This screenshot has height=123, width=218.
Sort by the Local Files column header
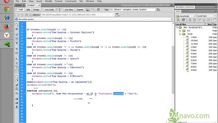pyautogui.click(x=190, y=24)
